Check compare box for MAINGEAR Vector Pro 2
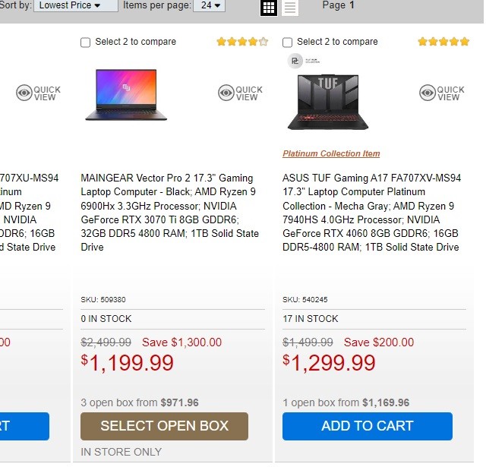Viewport: 486px width, 467px height. tap(85, 43)
